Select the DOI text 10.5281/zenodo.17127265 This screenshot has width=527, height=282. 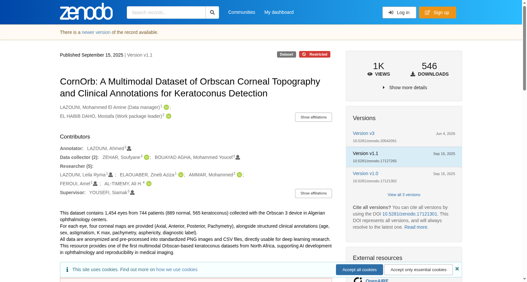[374, 161]
